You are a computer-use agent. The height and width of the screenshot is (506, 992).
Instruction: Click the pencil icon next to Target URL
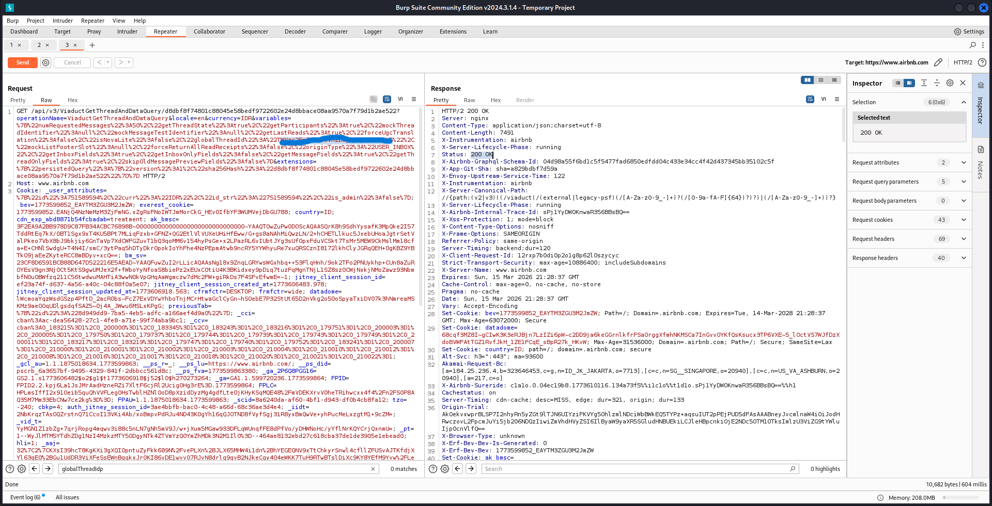(x=939, y=62)
